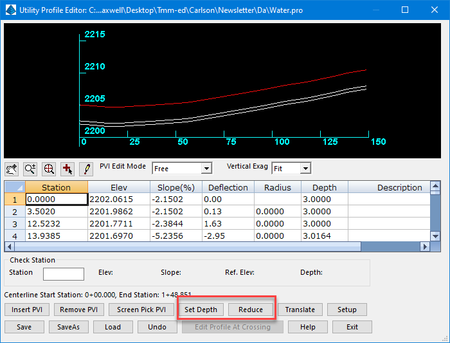Click the table's vertical scrollbar down arrow

(x=435, y=236)
